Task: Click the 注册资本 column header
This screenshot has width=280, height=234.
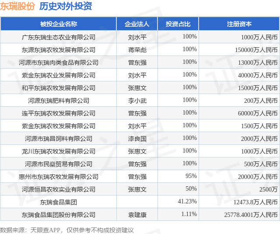Action: [239, 24]
